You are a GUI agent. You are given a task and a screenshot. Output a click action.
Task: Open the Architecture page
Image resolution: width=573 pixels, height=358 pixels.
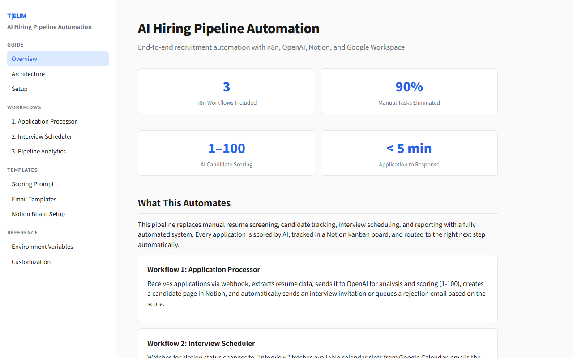click(28, 74)
